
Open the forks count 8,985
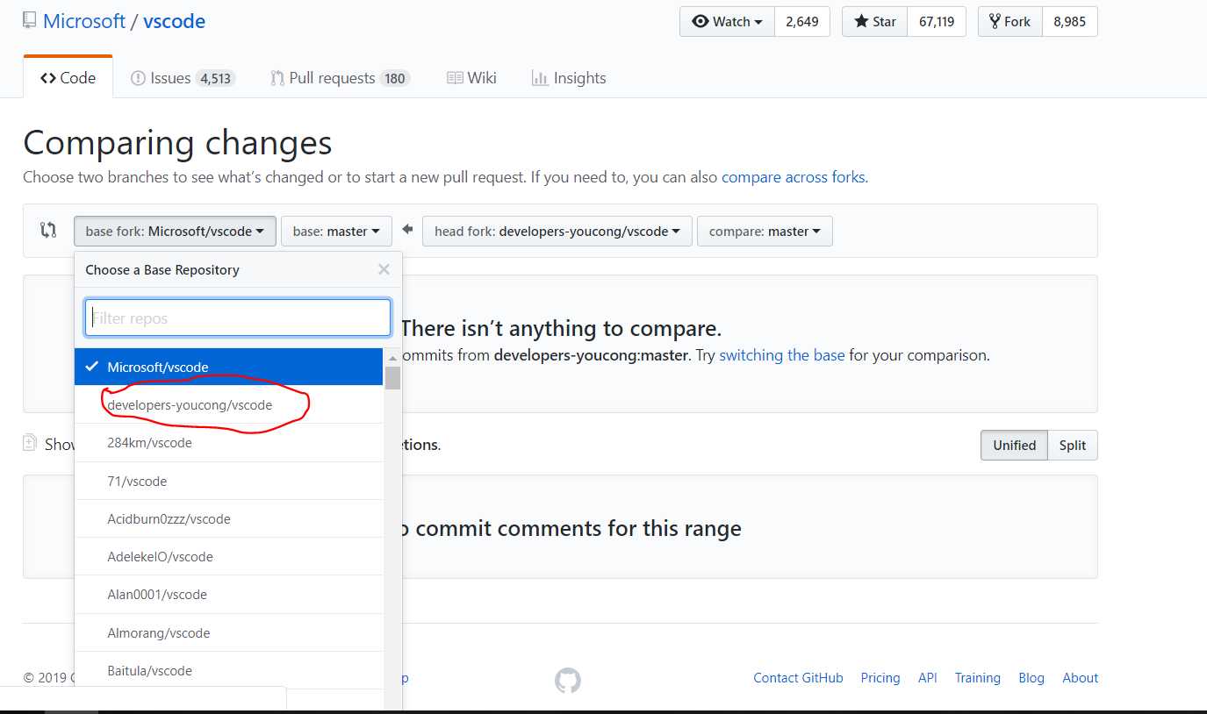(1069, 22)
